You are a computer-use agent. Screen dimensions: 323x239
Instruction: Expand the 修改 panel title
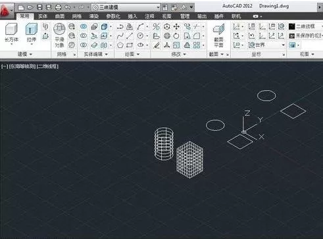click(x=178, y=54)
